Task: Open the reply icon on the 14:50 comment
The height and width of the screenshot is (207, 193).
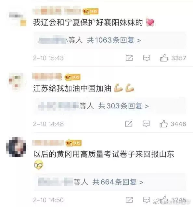Action: click(147, 200)
